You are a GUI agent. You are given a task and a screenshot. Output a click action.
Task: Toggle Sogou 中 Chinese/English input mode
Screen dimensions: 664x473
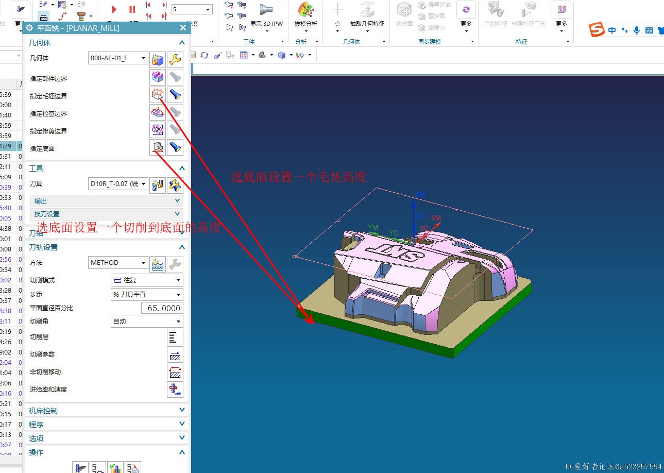click(612, 30)
